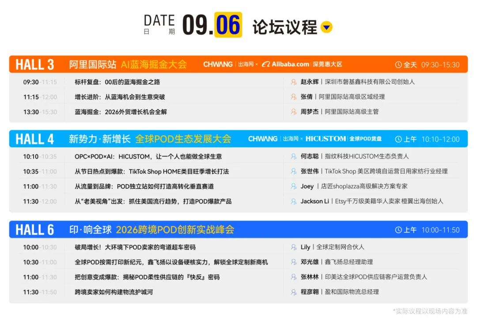The width and height of the screenshot is (477, 318).
Task: Click the HALL 3 heading
Action: 35,64
